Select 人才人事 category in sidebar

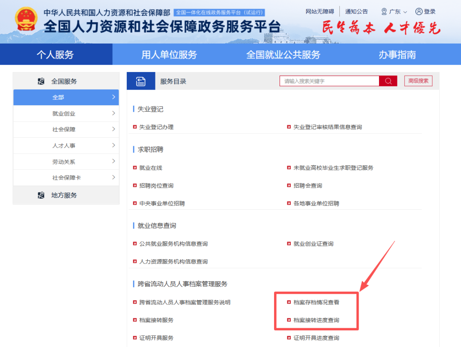point(66,145)
